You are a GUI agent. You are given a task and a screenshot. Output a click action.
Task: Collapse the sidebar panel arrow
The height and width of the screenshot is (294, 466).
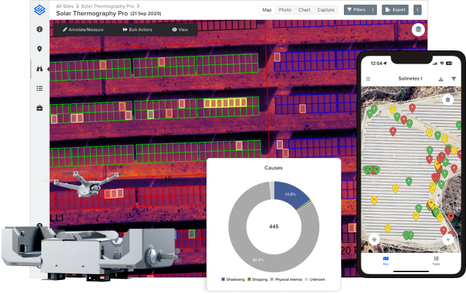48,69
